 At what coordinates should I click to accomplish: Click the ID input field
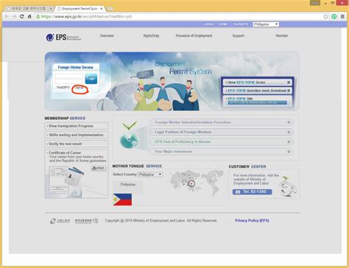point(69,76)
